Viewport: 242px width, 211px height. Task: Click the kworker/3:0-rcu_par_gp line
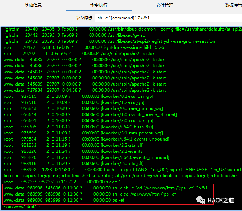[x=78, y=121]
